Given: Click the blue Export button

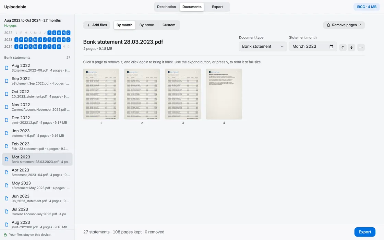Looking at the screenshot, I should click(365, 232).
